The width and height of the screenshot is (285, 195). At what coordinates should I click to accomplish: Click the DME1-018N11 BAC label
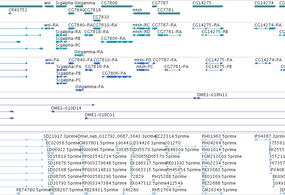point(212,95)
